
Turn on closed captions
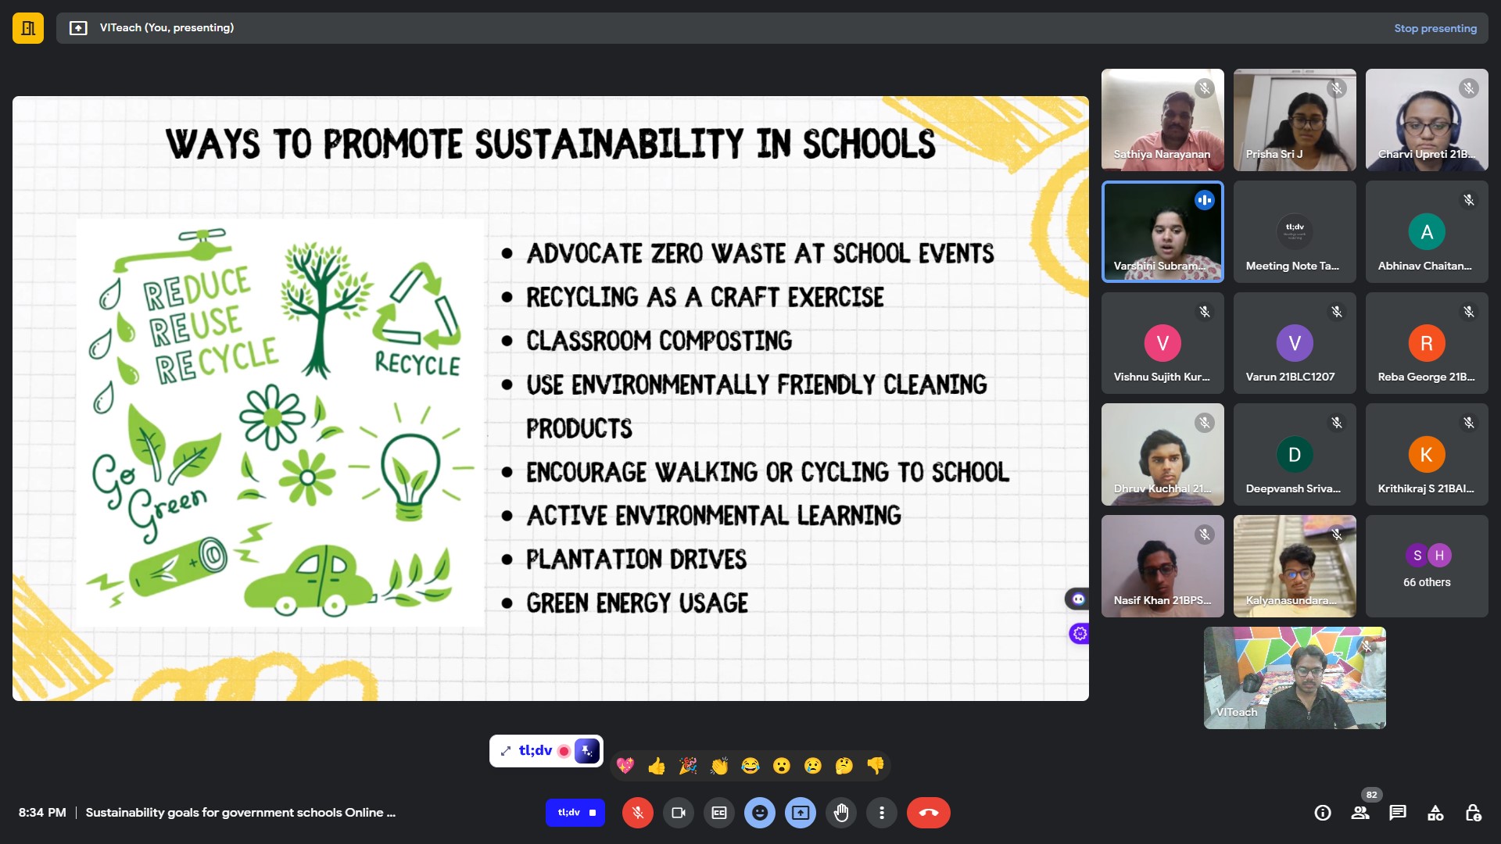718,813
